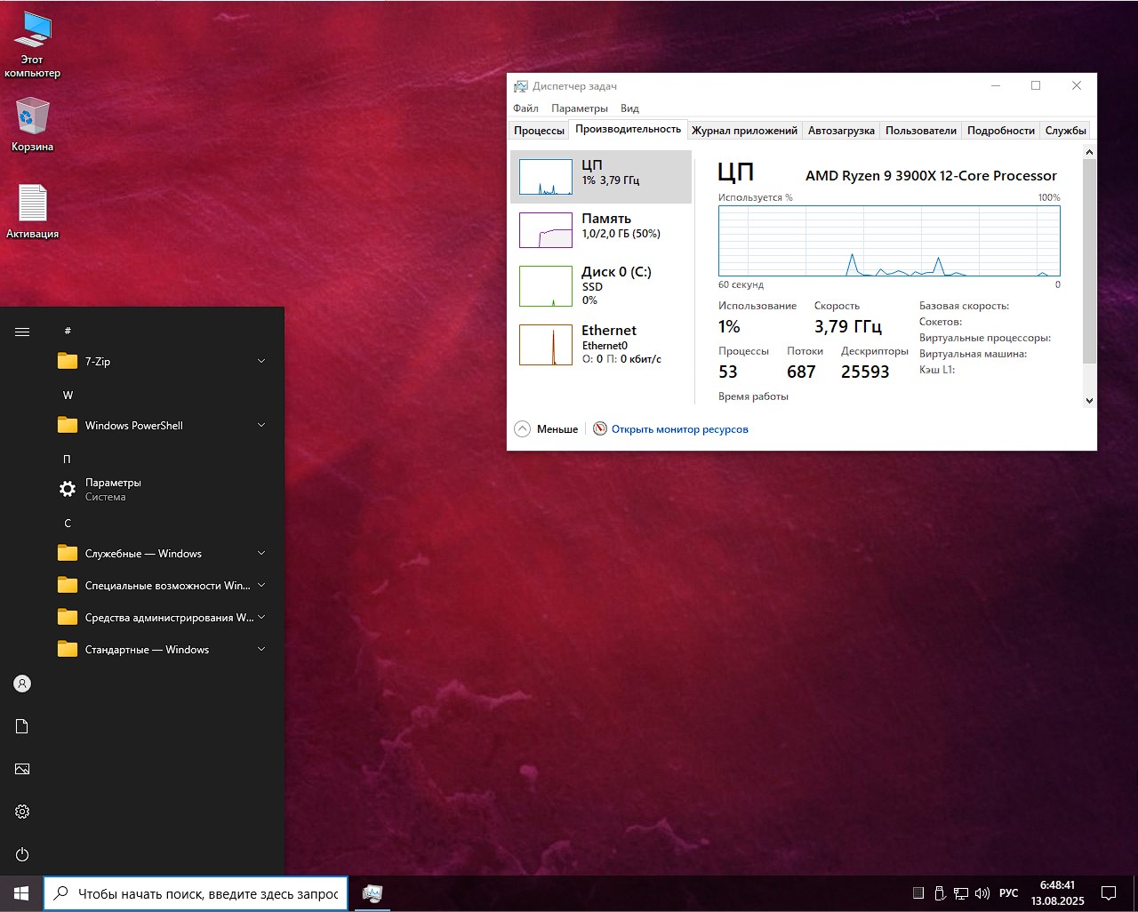Click the РУС language indicator
Image resolution: width=1138 pixels, height=912 pixels.
click(x=1008, y=893)
